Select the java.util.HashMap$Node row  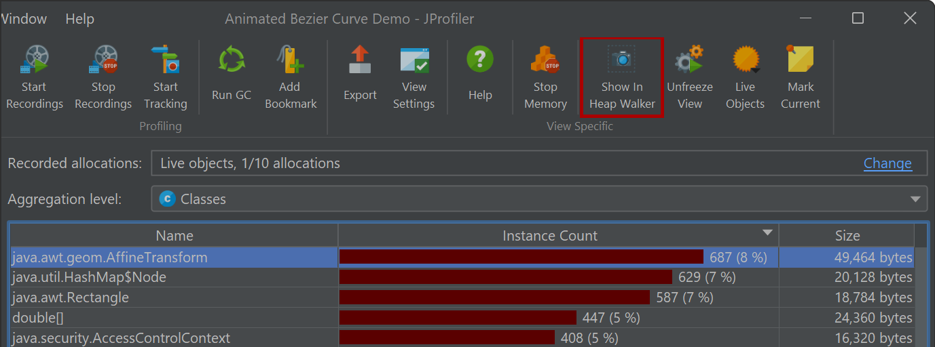(x=462, y=277)
